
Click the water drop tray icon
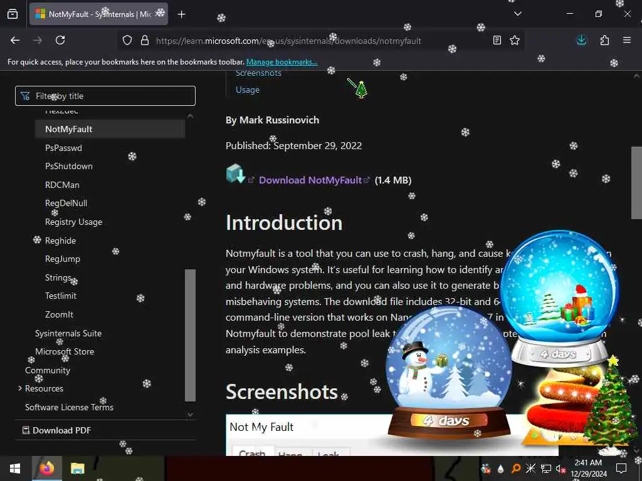[500, 468]
